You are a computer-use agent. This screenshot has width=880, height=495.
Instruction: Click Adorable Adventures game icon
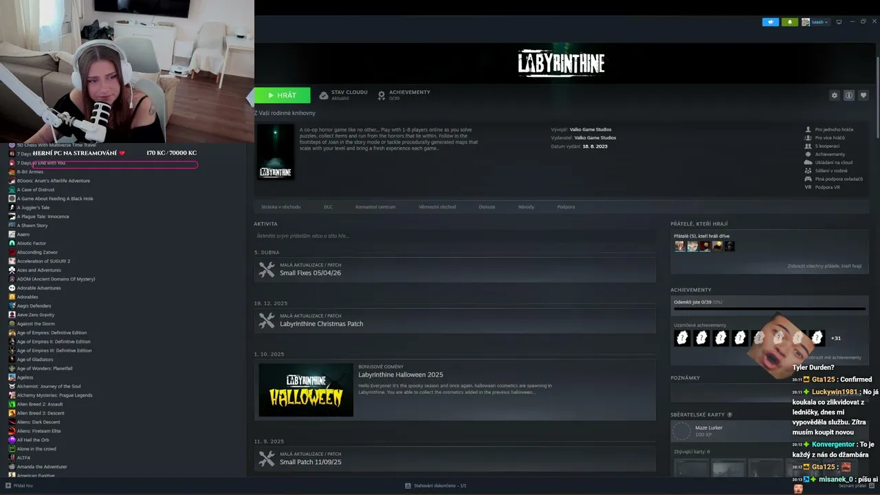12,288
